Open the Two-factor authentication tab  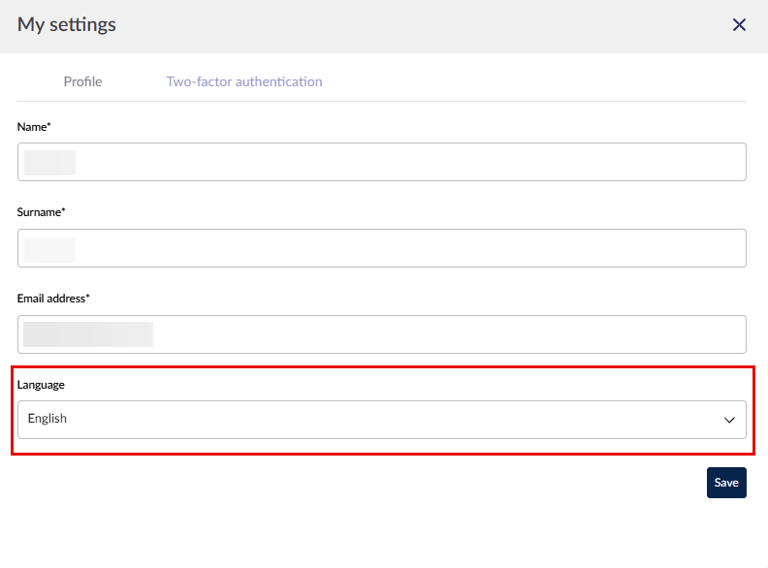pyautogui.click(x=244, y=81)
